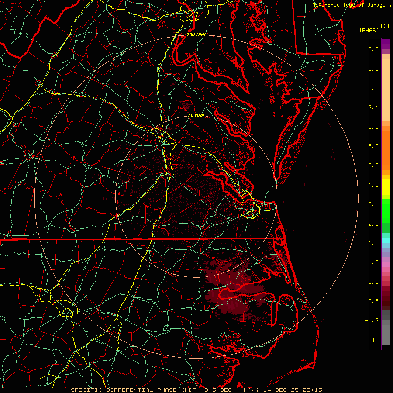Click the 5.8 scale label
The height and width of the screenshot is (393, 393).
(x=373, y=146)
